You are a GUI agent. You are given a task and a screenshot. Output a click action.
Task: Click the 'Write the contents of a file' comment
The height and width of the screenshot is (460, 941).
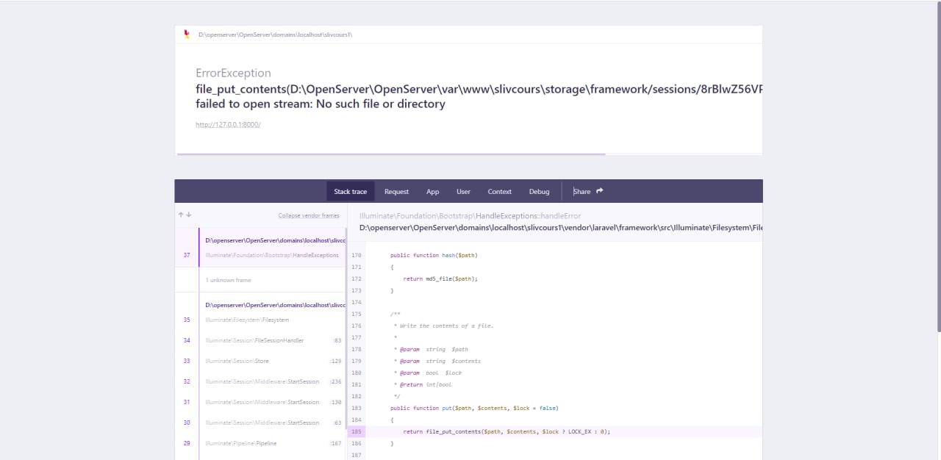click(443, 326)
